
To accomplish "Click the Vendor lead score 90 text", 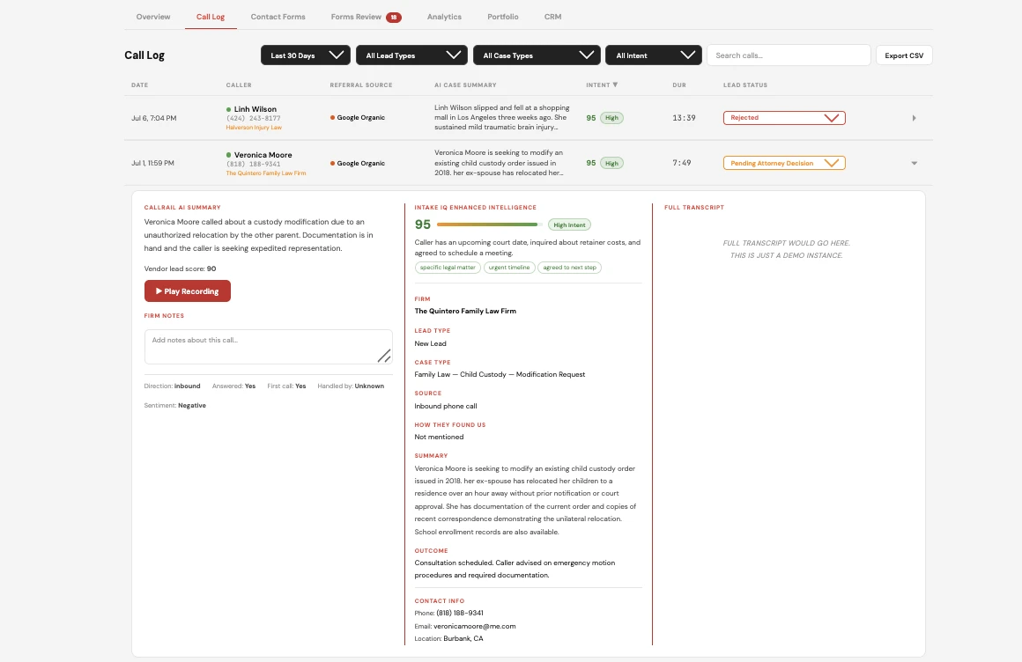I will 180,268.
